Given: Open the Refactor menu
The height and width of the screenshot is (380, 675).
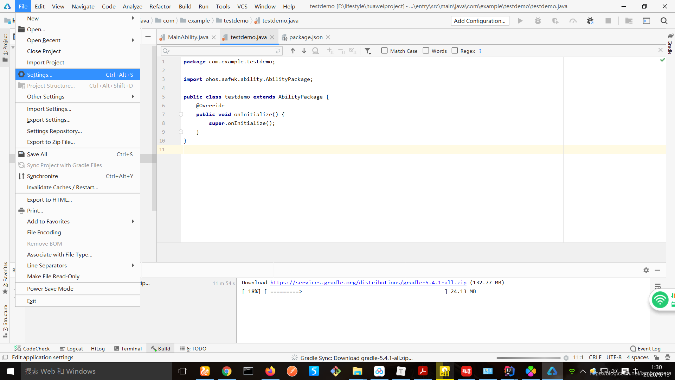Looking at the screenshot, I should 160,6.
